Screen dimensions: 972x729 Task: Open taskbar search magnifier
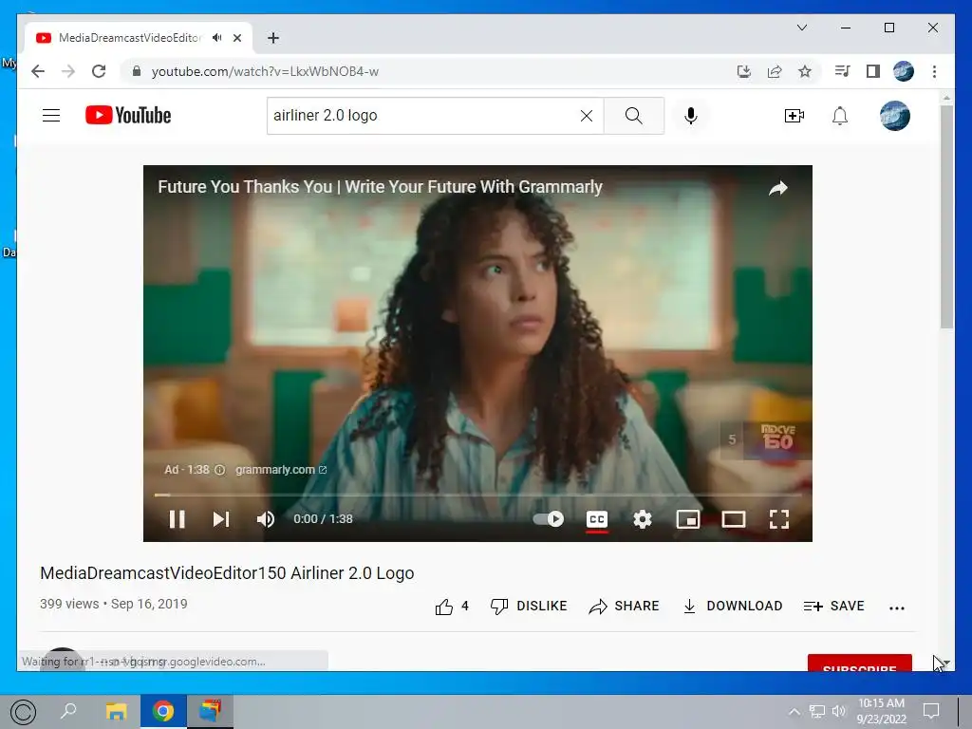click(x=68, y=712)
